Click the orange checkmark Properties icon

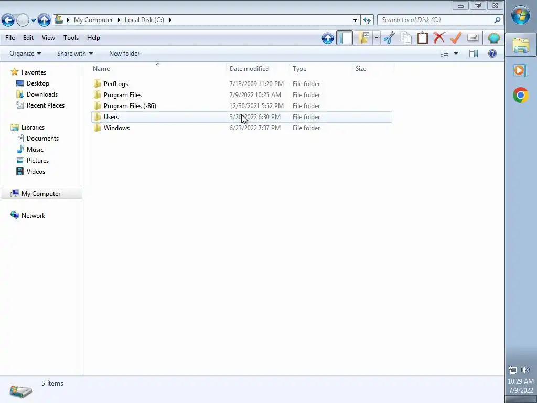(x=456, y=38)
